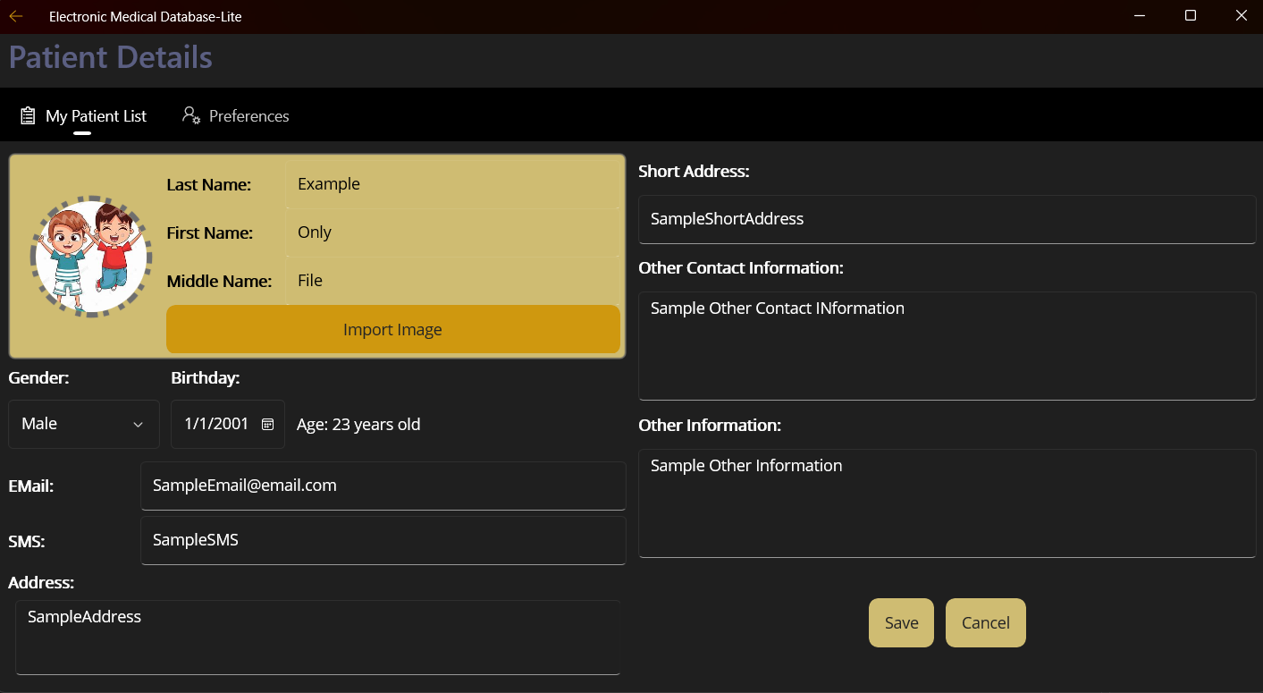Viewport: 1263px width, 693px height.
Task: Select the EMail address input field
Action: coord(383,486)
